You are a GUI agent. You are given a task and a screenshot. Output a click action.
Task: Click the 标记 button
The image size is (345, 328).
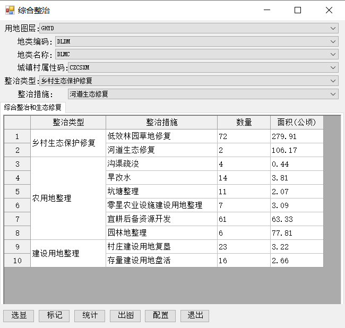tap(54, 316)
